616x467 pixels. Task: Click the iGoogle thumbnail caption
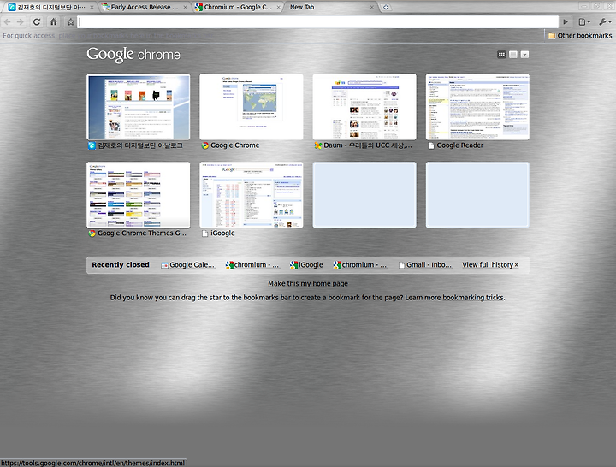[x=222, y=233]
